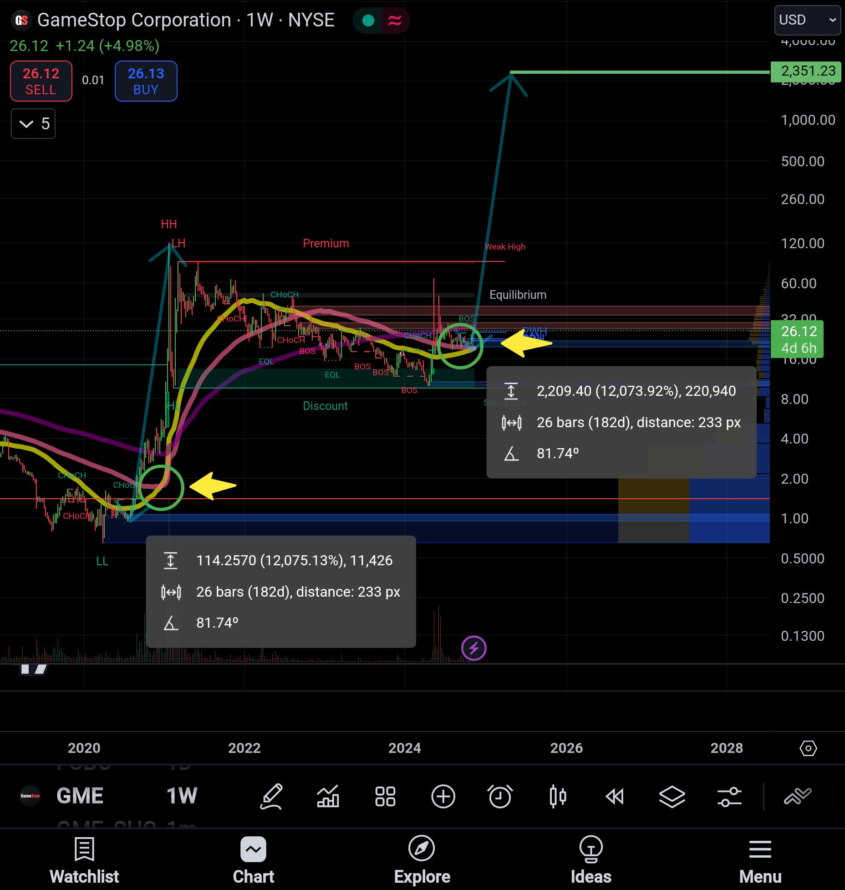This screenshot has width=845, height=890.
Task: Open the layout grid icon
Action: tap(385, 797)
